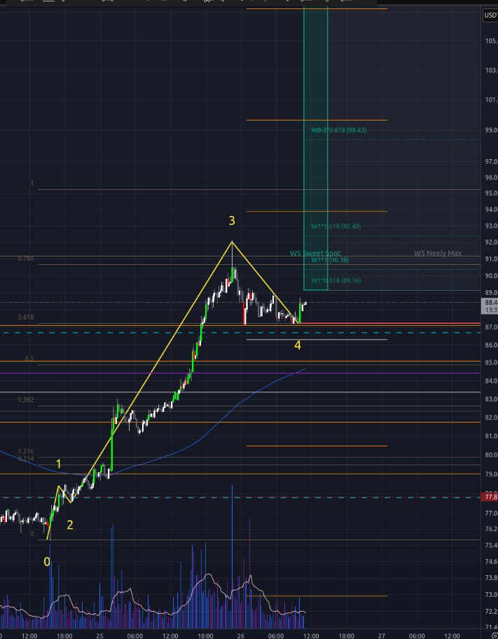Viewport: 498px width, 639px height.
Task: Select the W5 Sweet Spot text
Action: [x=315, y=253]
